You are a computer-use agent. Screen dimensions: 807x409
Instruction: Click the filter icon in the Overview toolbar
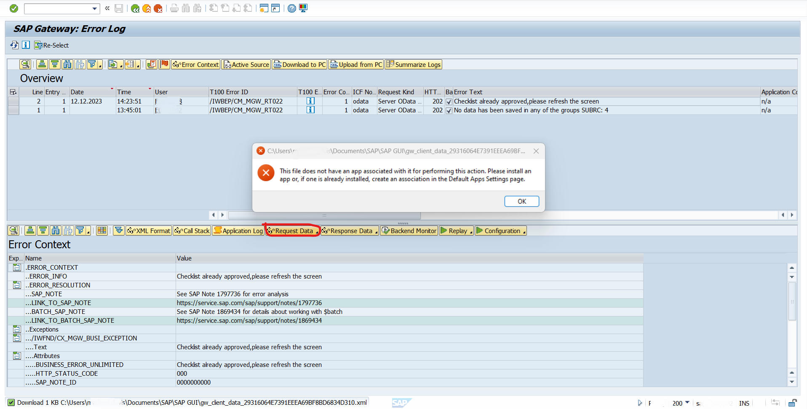point(94,64)
